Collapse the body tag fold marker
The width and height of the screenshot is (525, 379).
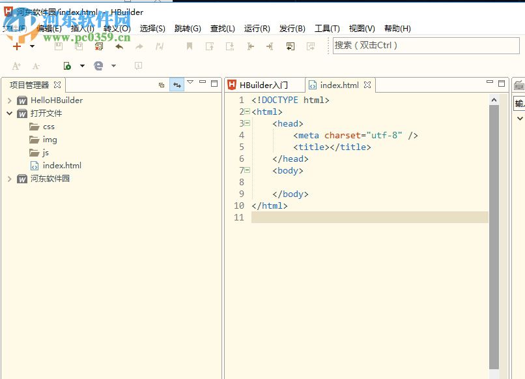click(247, 170)
